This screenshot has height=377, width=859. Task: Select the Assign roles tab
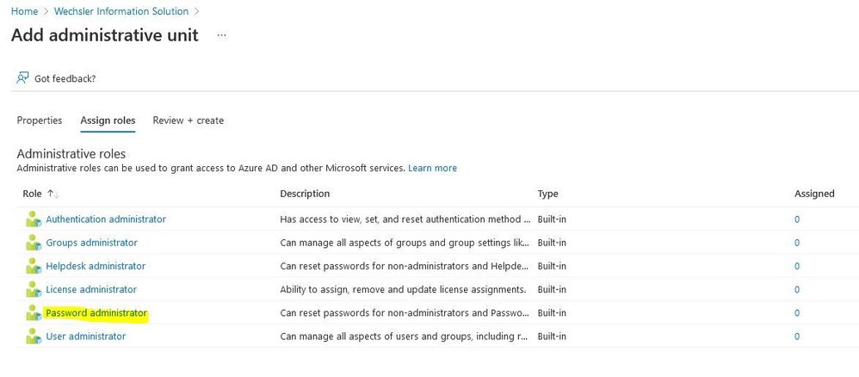click(x=108, y=121)
